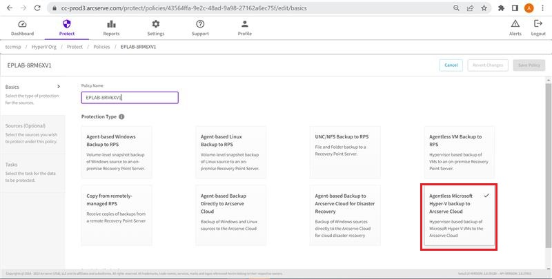Open the Dashboard gauge icon
The height and width of the screenshot is (279, 552).
click(22, 24)
